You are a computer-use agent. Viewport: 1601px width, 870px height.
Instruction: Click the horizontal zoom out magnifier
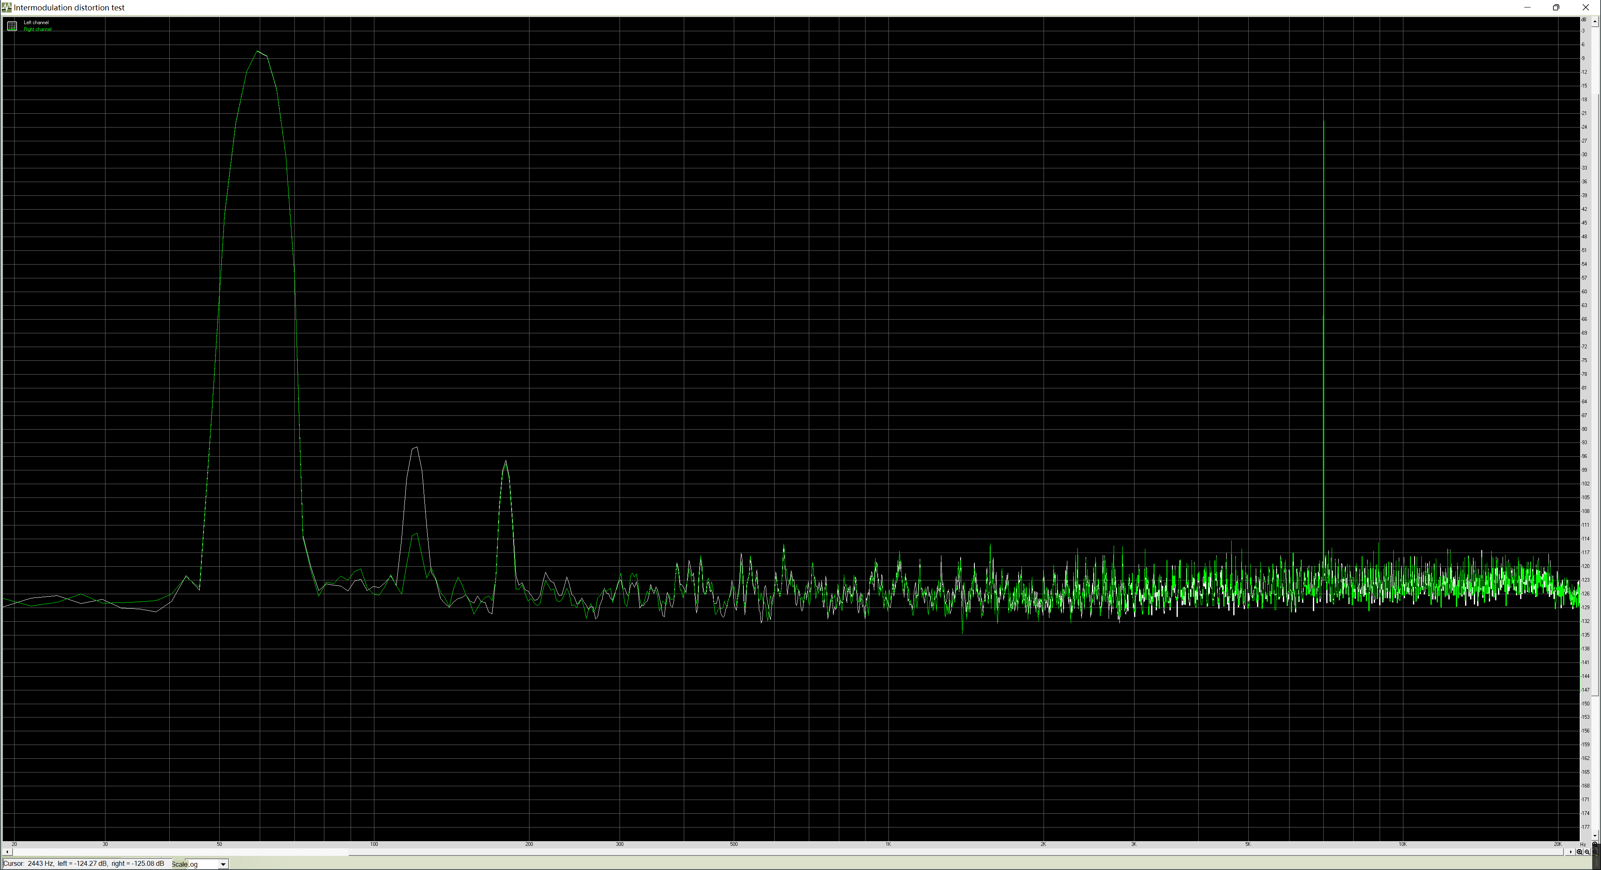click(1587, 852)
